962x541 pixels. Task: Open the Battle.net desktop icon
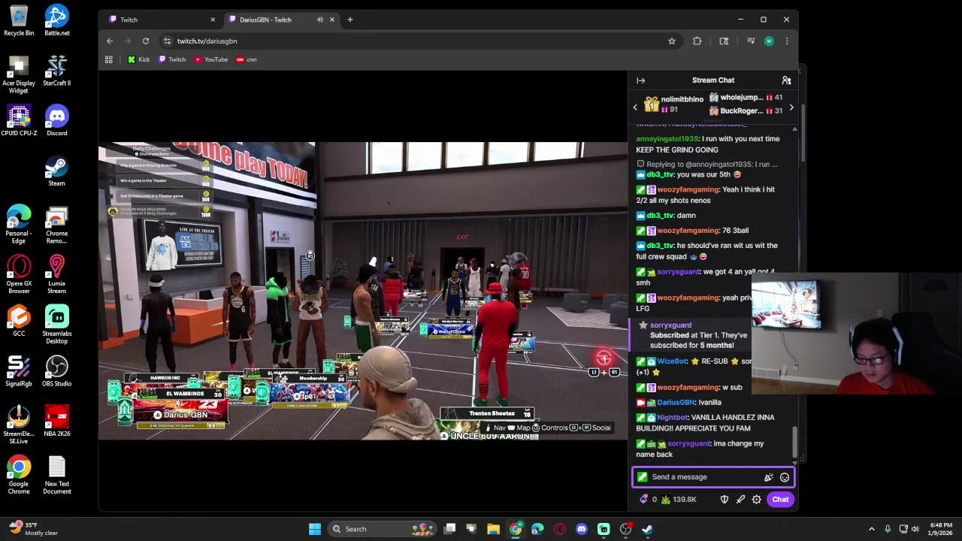(57, 20)
